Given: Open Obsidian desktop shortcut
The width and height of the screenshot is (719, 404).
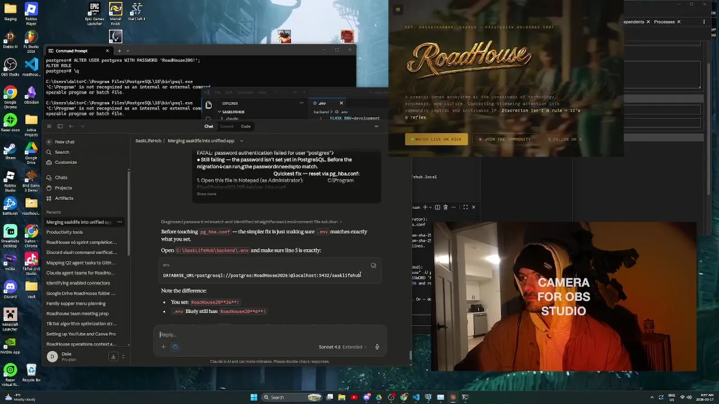Looking at the screenshot, I should 31,95.
